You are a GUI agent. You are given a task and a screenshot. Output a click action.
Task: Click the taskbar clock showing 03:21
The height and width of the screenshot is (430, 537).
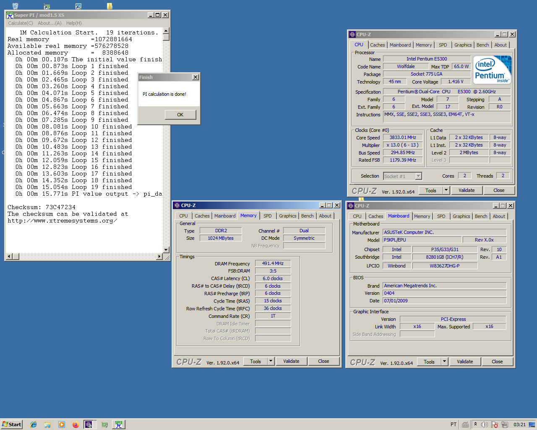click(x=519, y=425)
